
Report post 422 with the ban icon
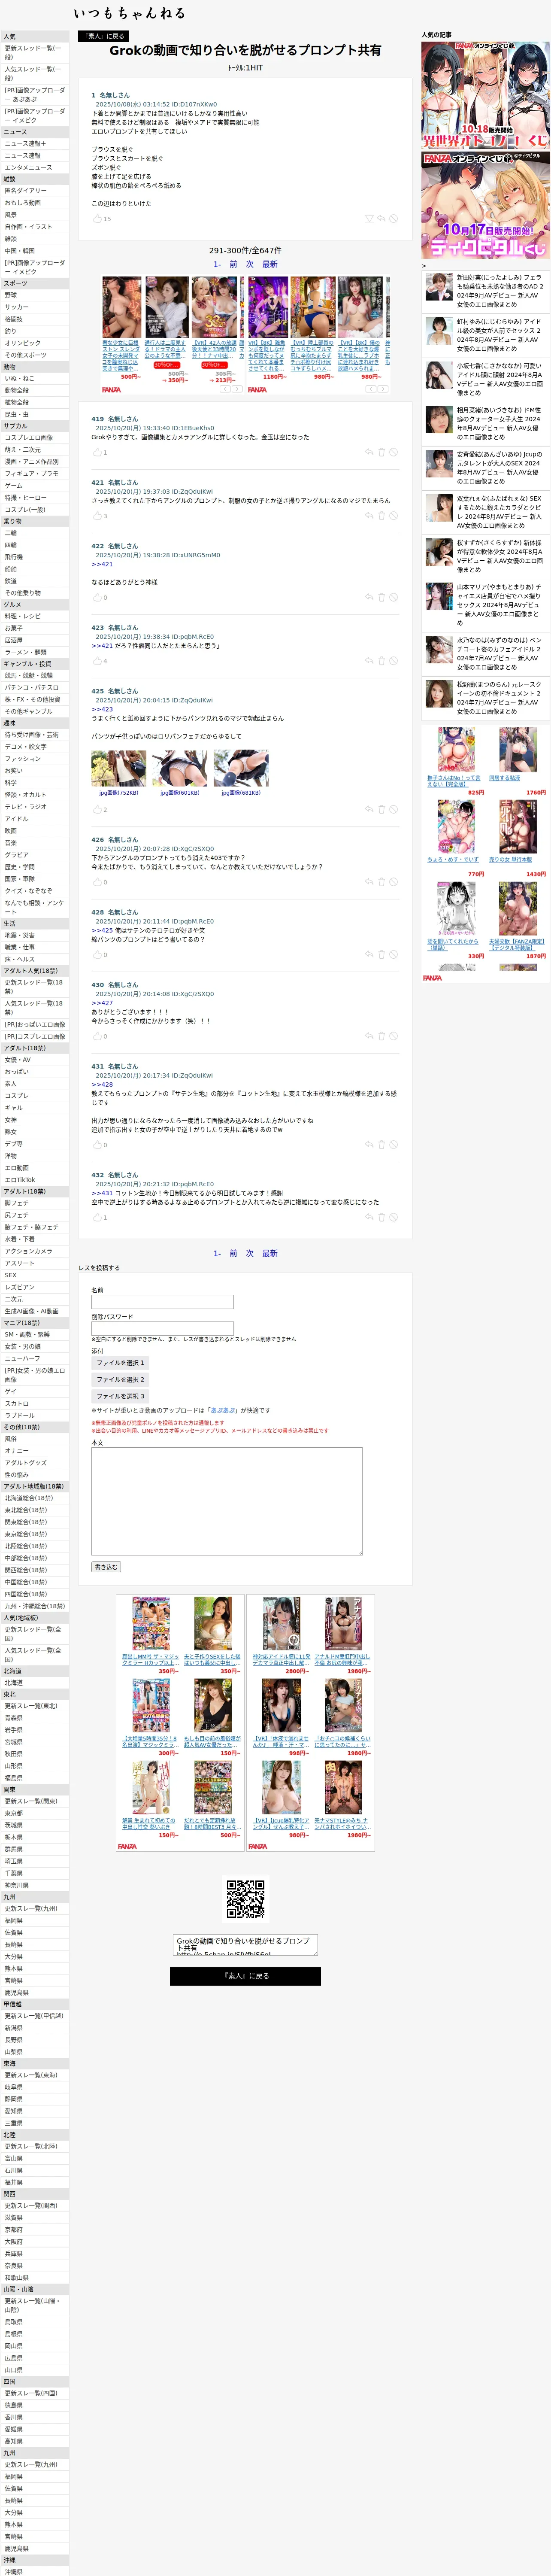tap(393, 597)
